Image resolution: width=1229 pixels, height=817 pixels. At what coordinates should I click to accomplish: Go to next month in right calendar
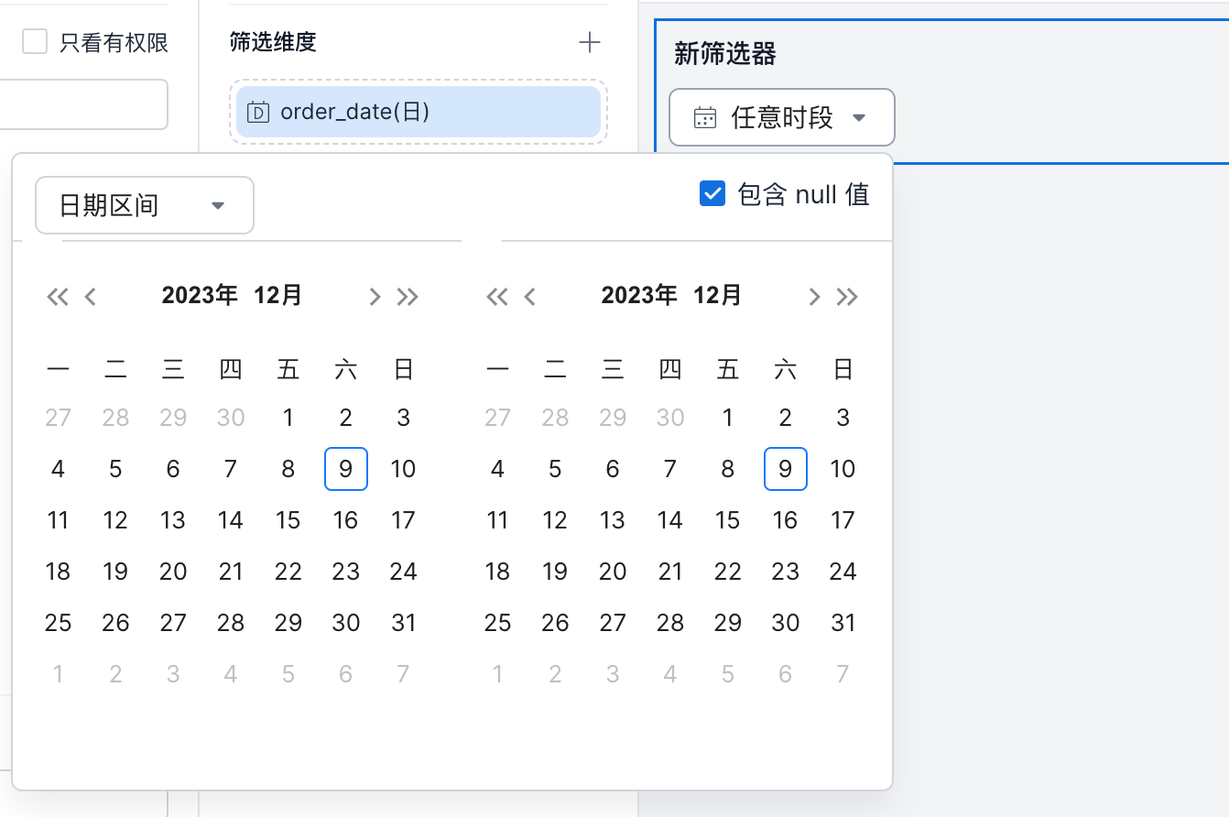click(813, 297)
